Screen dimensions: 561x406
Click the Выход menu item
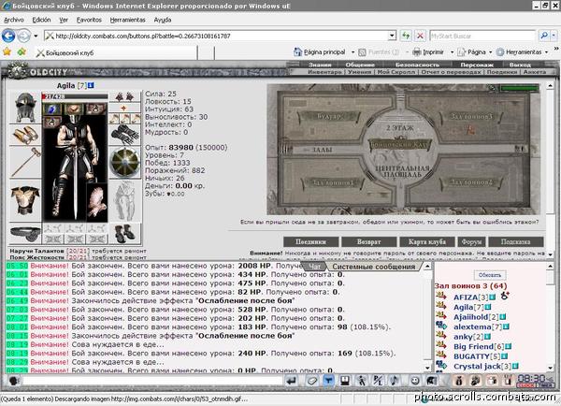[x=520, y=65]
